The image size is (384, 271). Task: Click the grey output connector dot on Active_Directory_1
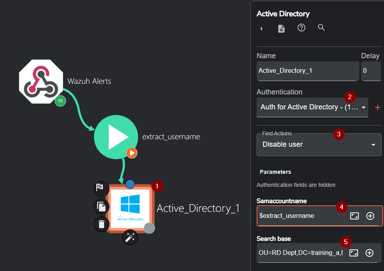coord(149,228)
